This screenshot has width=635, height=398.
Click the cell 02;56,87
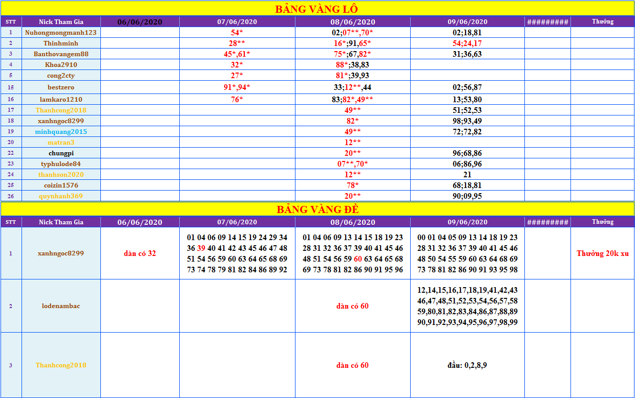tap(468, 87)
